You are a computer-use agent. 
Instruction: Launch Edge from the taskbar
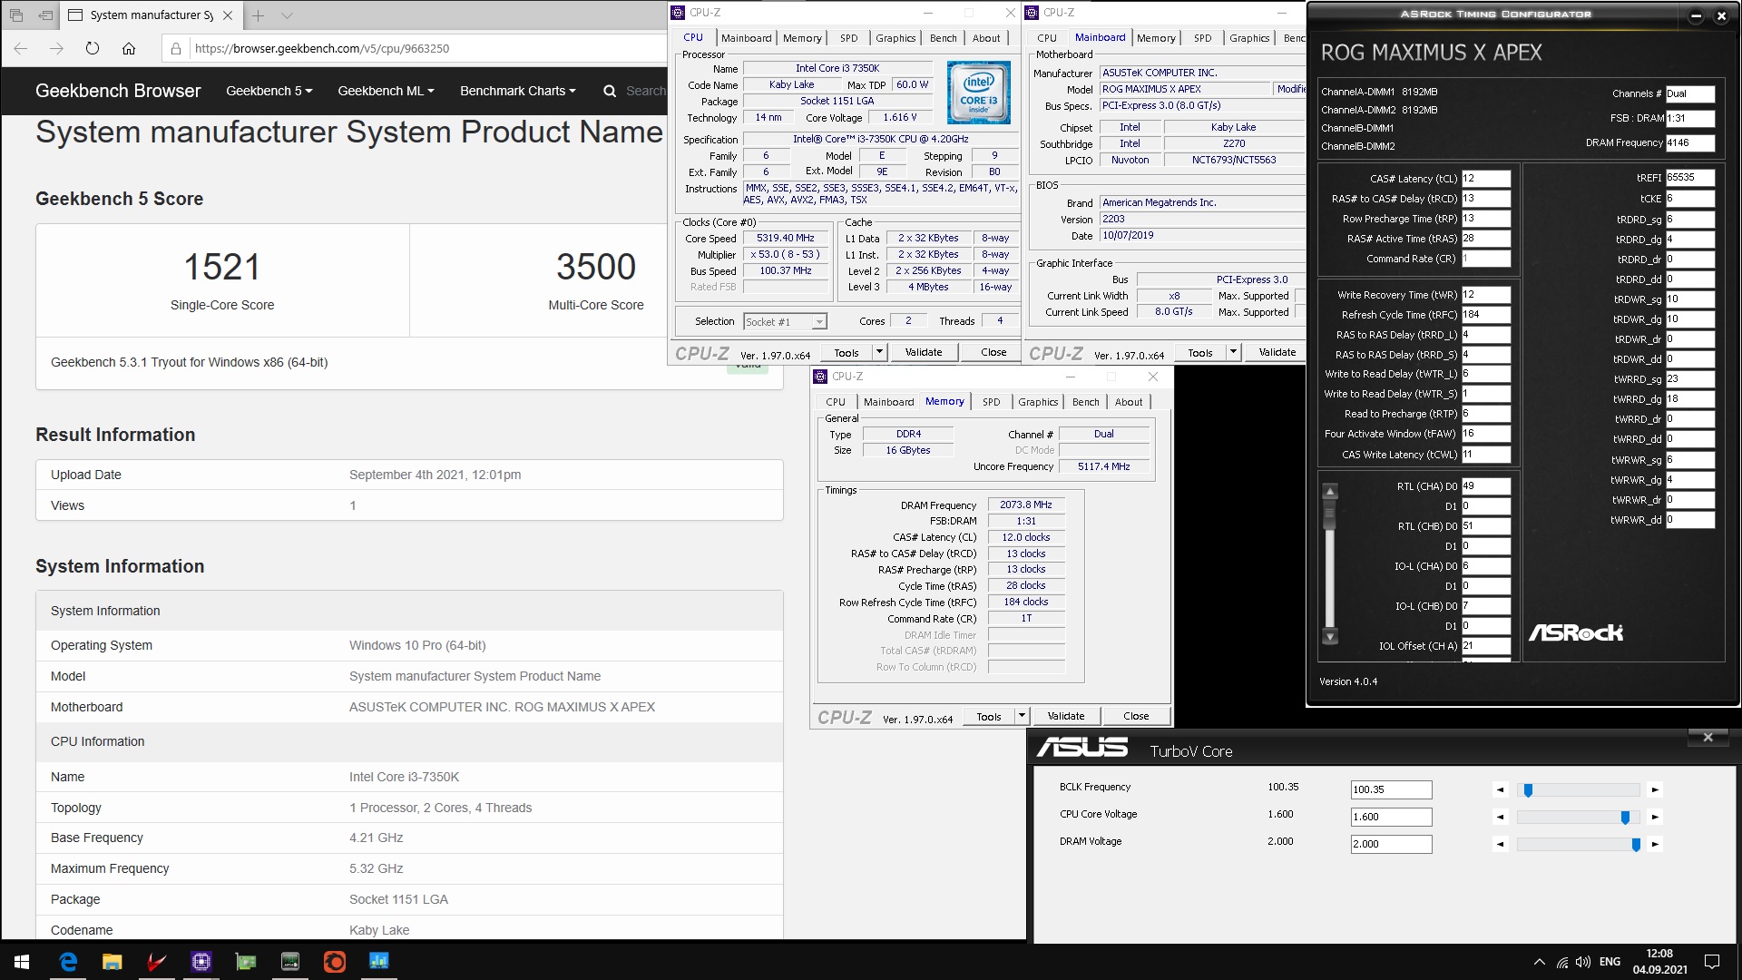click(x=68, y=961)
